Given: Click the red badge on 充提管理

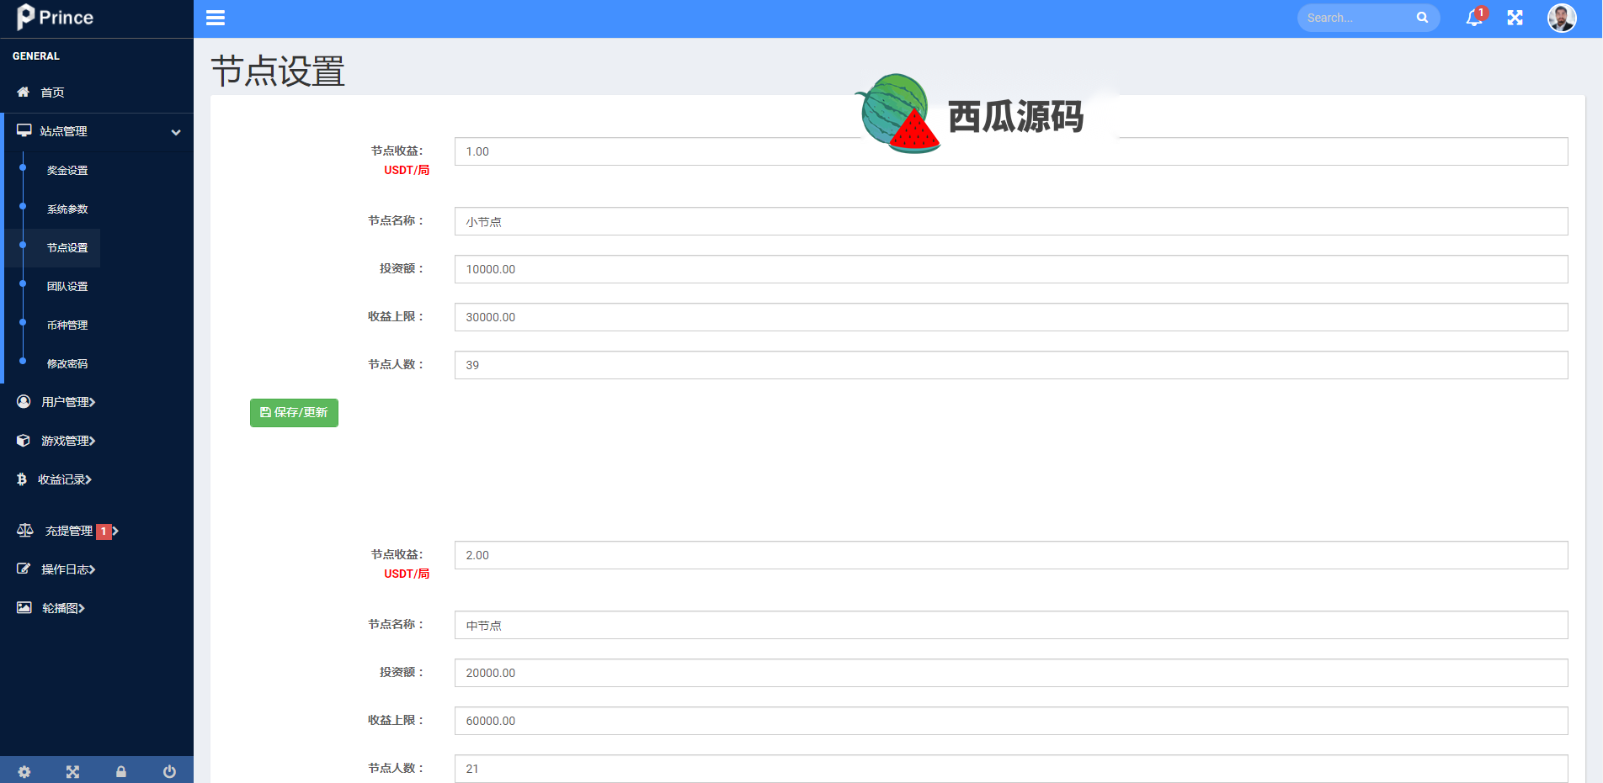Looking at the screenshot, I should pyautogui.click(x=104, y=532).
